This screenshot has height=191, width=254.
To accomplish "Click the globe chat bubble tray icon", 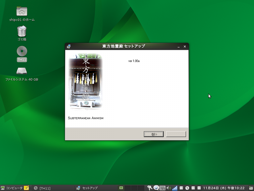I will (x=156, y=188).
